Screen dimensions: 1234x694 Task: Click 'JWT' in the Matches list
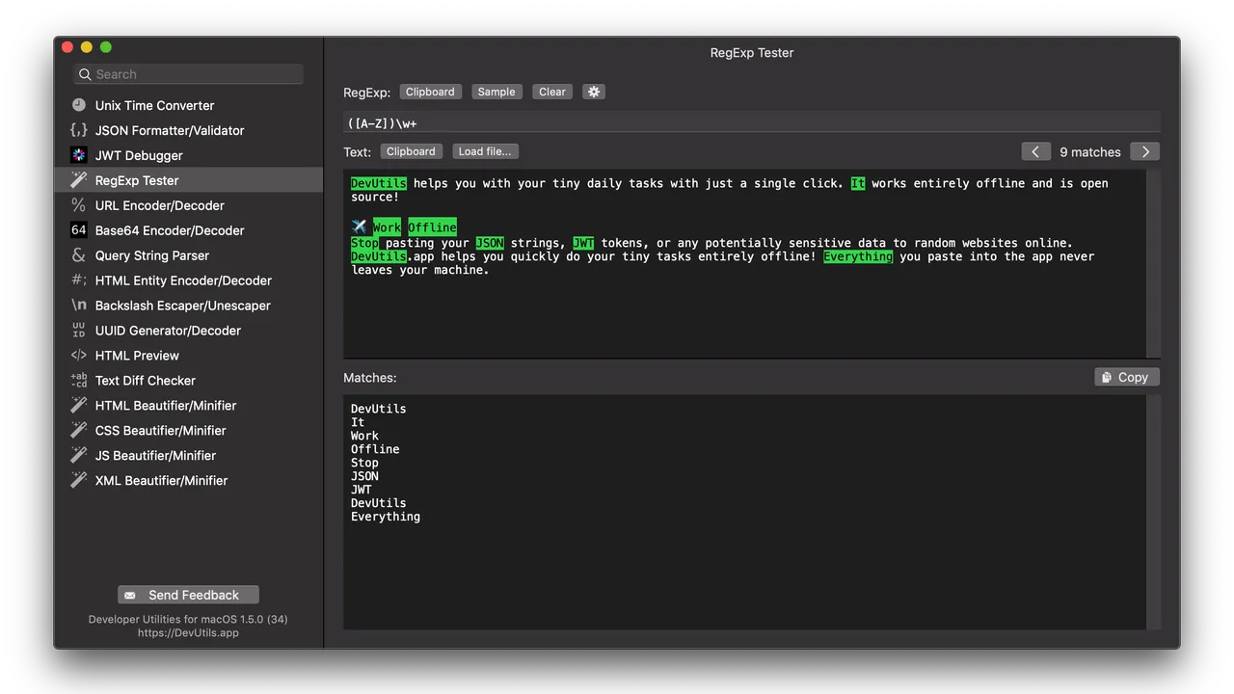(362, 490)
